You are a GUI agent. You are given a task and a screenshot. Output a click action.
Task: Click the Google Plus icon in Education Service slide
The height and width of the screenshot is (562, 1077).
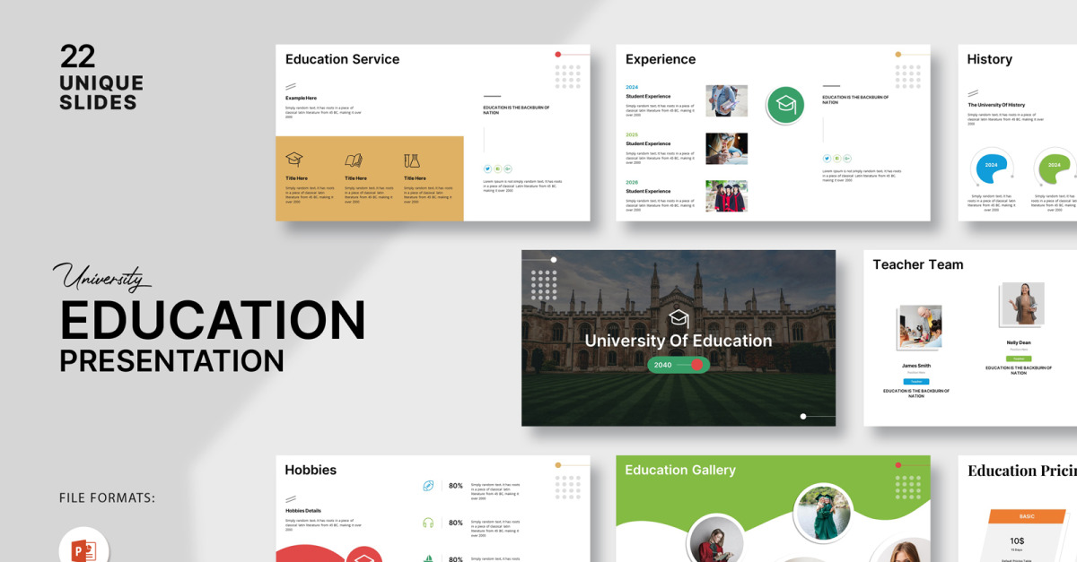pyautogui.click(x=508, y=169)
